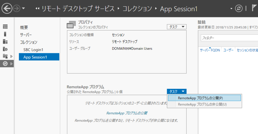Screen dimensions: 258x134
Task: Click App Session1 in the breadcrumb
Action: click(179, 9)
